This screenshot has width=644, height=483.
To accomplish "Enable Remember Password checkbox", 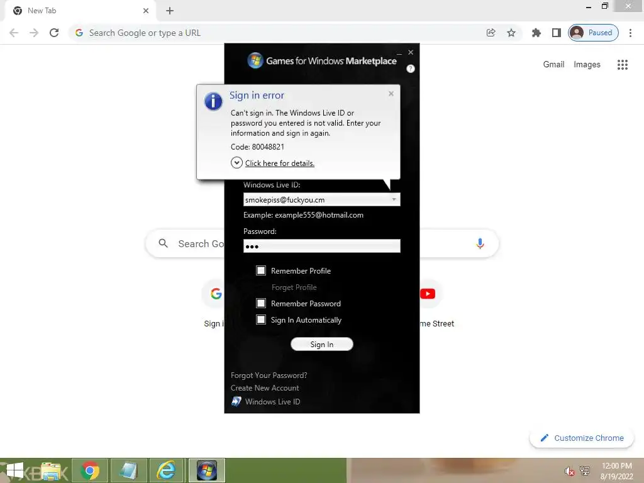I will [x=261, y=303].
